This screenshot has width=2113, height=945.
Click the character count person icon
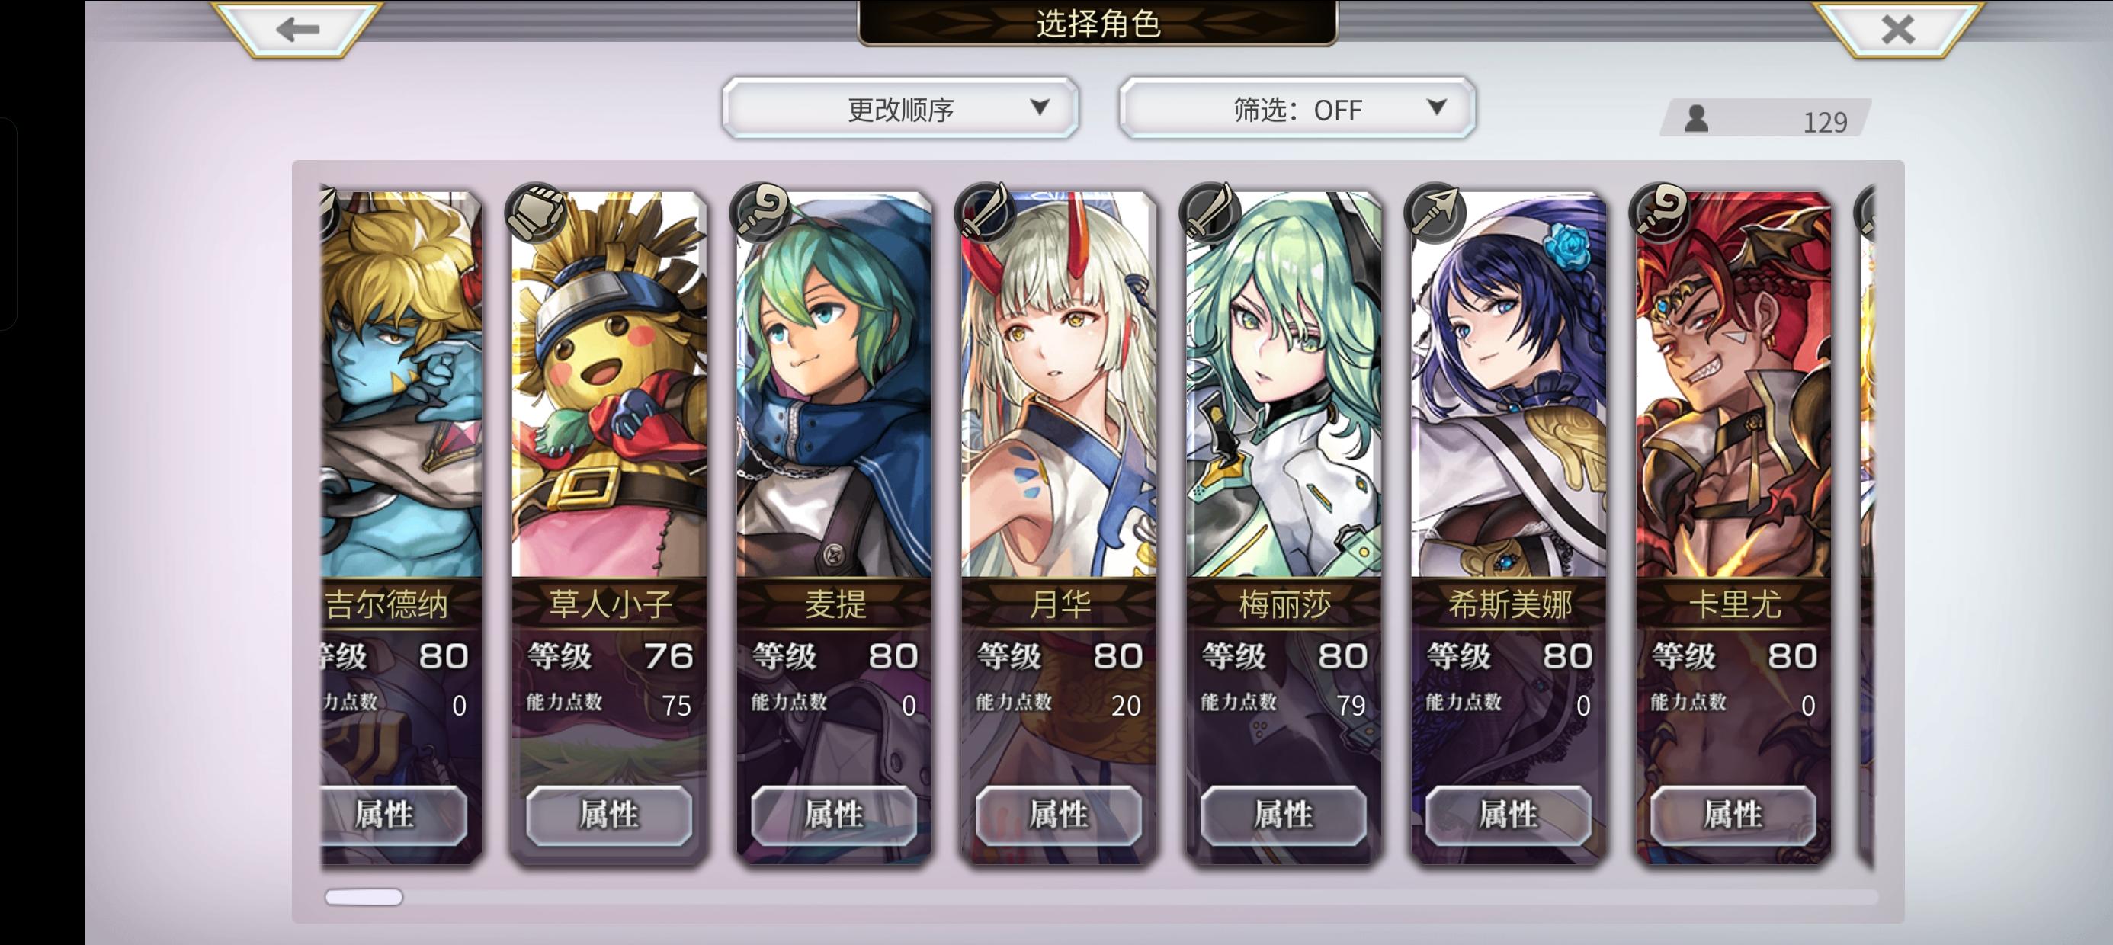pyautogui.click(x=1696, y=119)
